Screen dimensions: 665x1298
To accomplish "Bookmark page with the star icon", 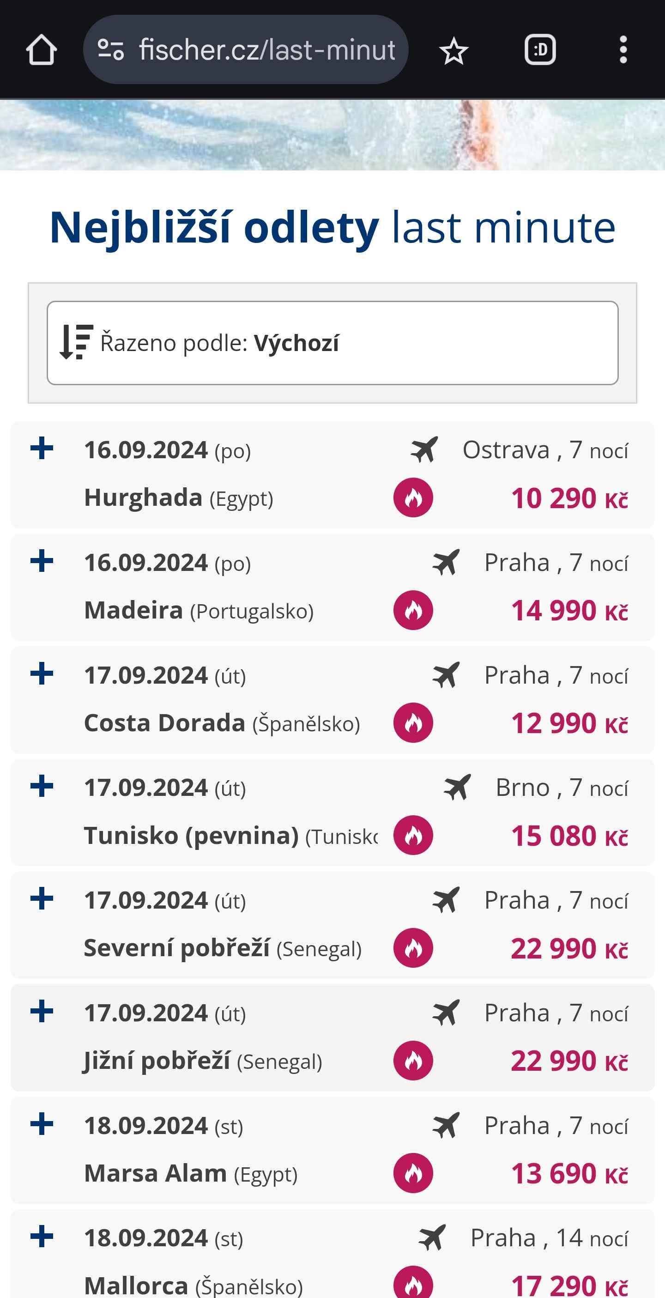I will tap(453, 51).
